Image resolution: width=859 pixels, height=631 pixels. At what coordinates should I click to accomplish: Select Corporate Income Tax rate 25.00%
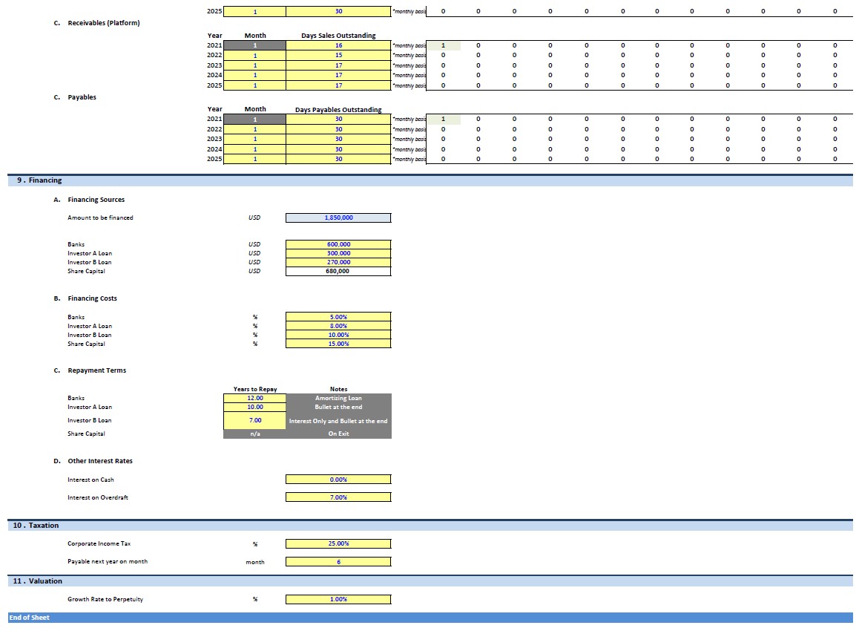[338, 543]
